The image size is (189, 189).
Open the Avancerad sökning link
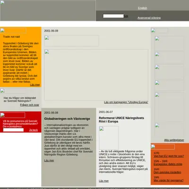[149, 18]
